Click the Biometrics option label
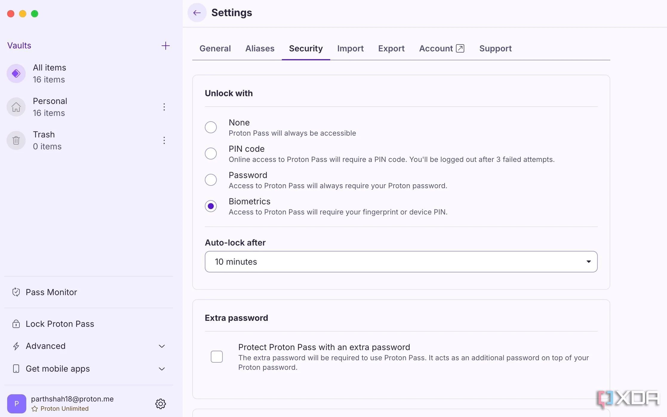667x417 pixels. [x=250, y=201]
